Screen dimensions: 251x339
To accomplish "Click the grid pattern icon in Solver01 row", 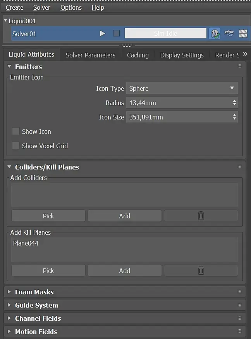I will point(243,33).
